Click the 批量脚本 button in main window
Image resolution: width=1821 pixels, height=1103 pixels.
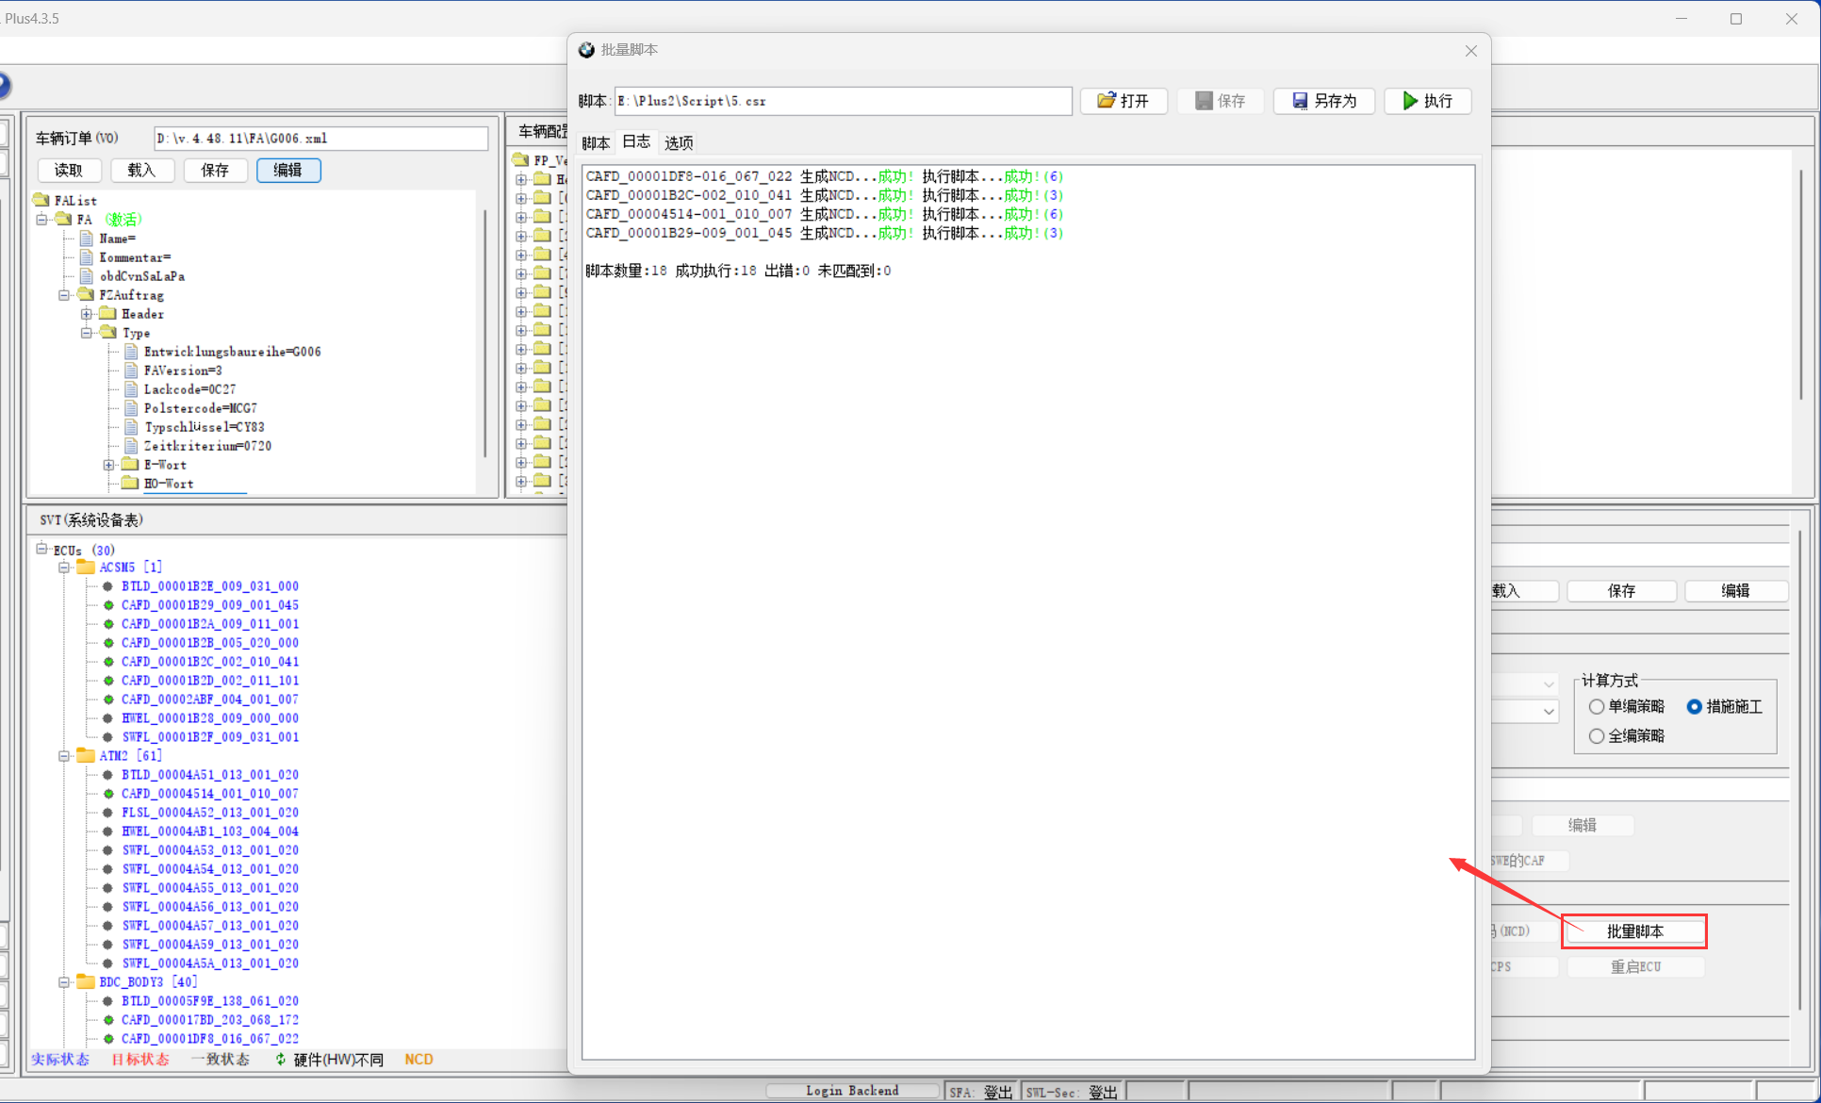click(1634, 931)
